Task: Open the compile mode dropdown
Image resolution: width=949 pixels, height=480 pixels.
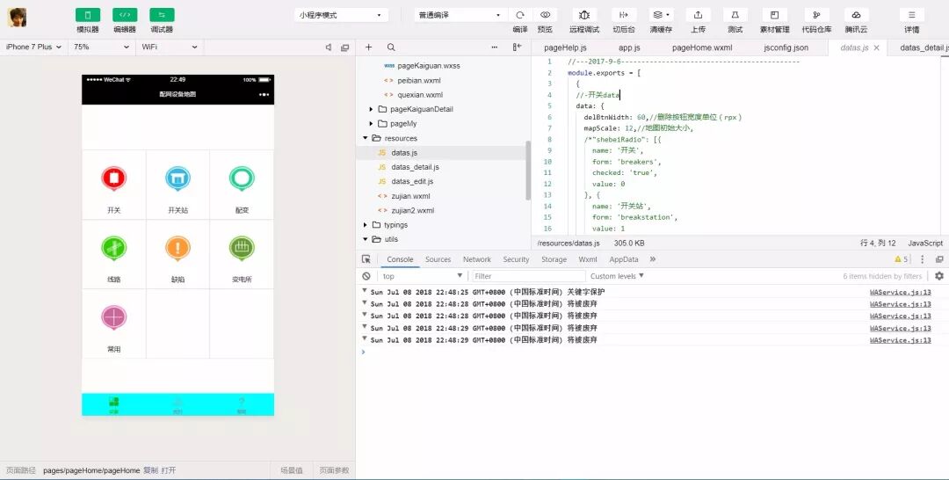Action: [461, 15]
